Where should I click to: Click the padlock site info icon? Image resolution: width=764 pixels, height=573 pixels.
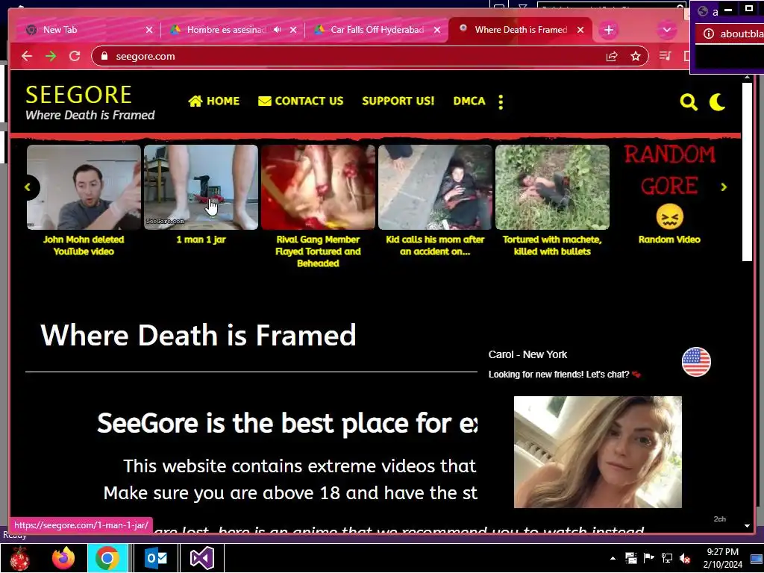(x=104, y=57)
